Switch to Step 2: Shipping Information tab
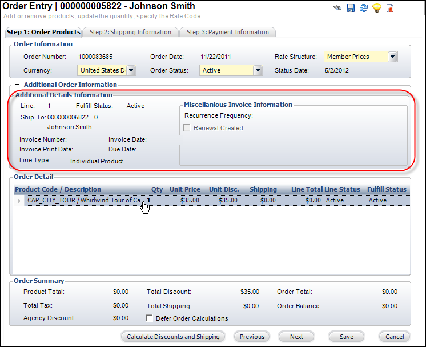 coord(130,32)
